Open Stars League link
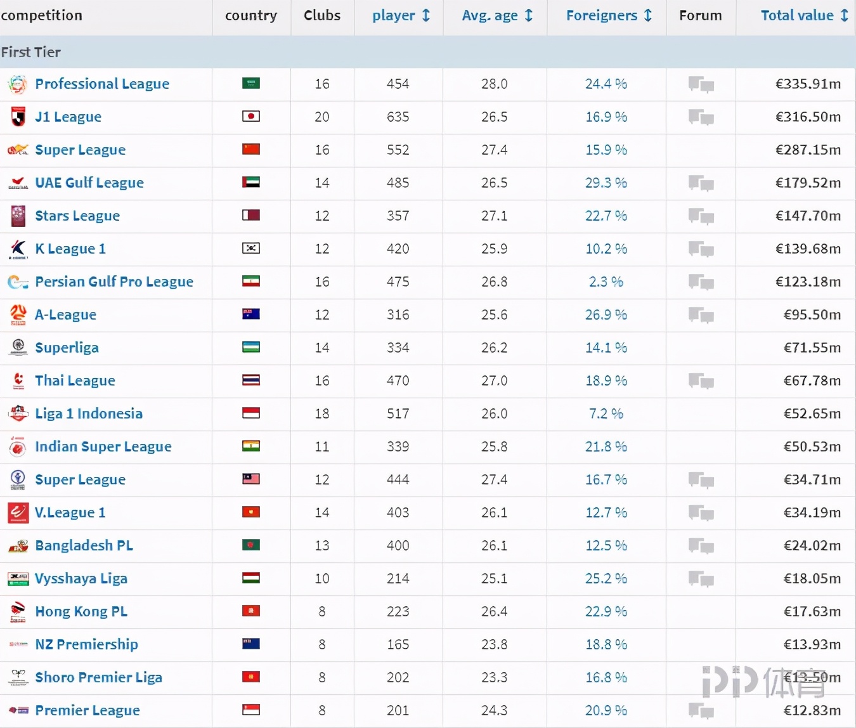This screenshot has height=728, width=856. point(77,216)
